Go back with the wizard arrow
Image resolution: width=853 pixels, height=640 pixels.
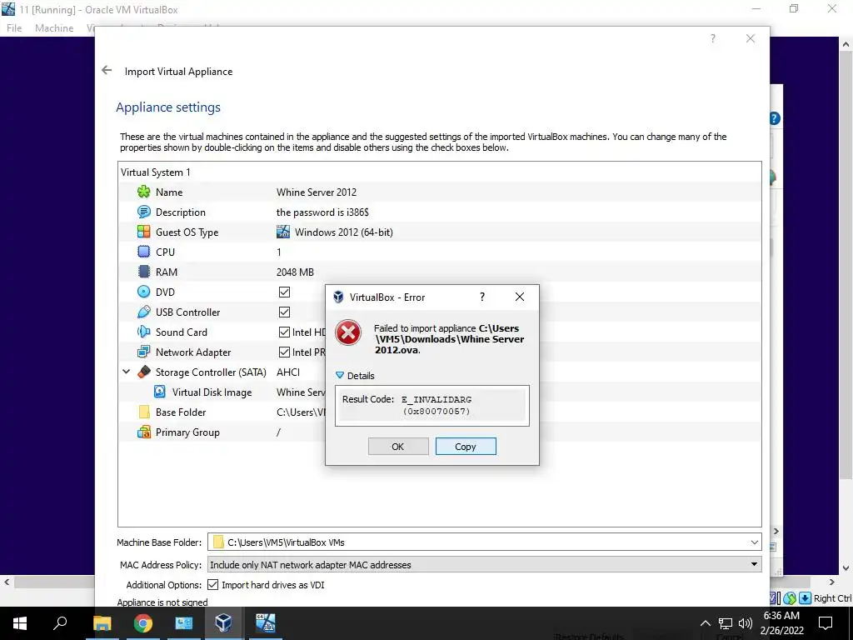click(x=107, y=70)
